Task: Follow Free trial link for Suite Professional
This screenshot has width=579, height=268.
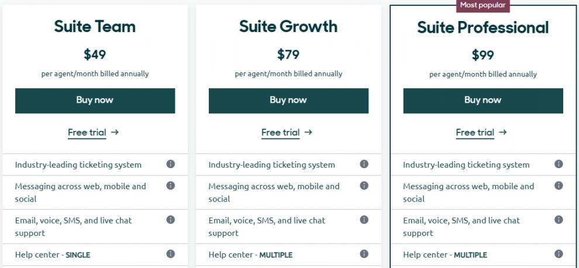Action: [481, 133]
